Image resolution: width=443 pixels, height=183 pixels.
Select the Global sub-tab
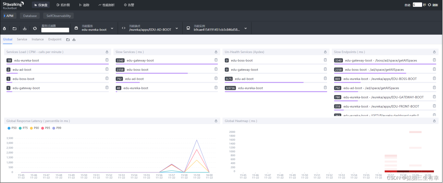[x=8, y=39]
